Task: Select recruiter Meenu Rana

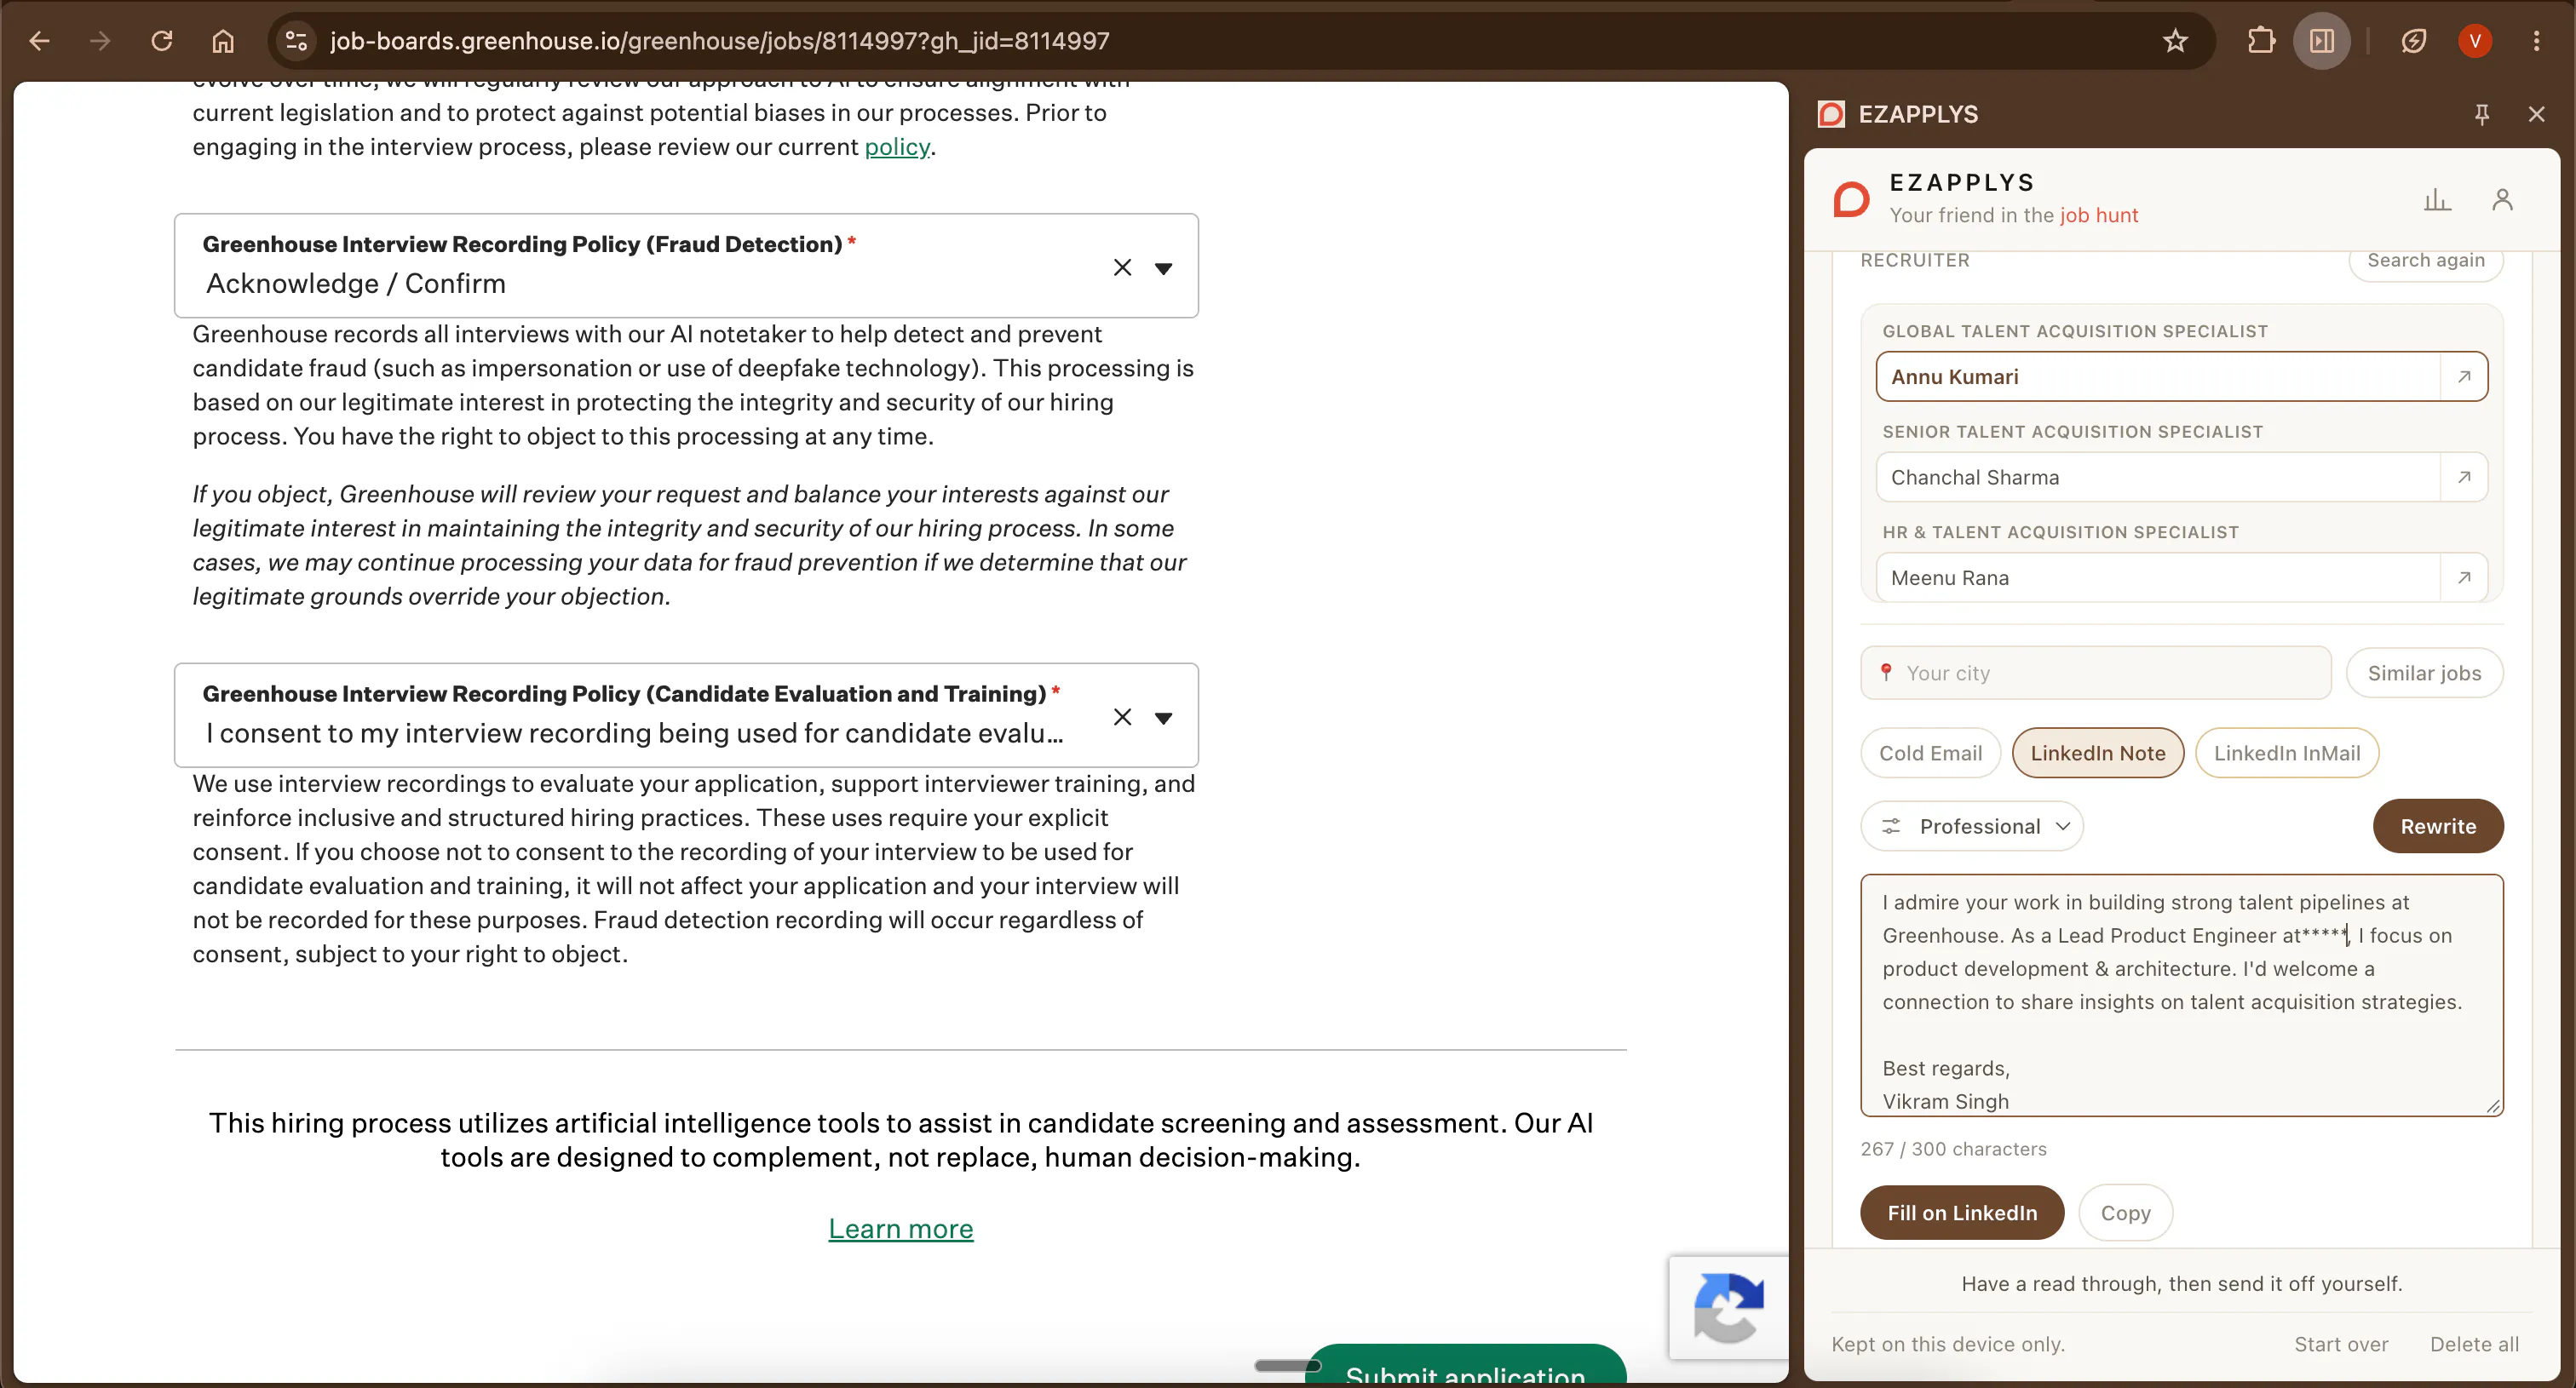Action: click(x=2157, y=577)
